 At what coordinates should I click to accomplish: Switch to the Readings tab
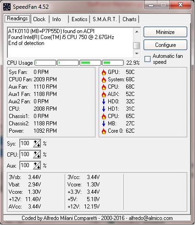pyautogui.click(x=17, y=19)
